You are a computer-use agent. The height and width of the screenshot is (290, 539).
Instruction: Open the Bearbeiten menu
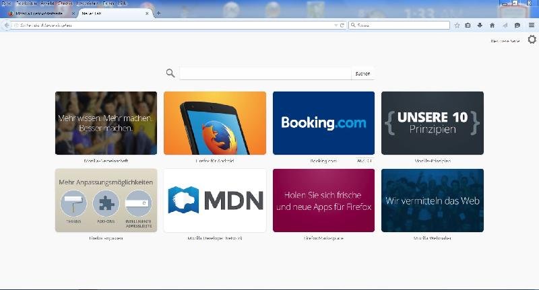[26, 3]
